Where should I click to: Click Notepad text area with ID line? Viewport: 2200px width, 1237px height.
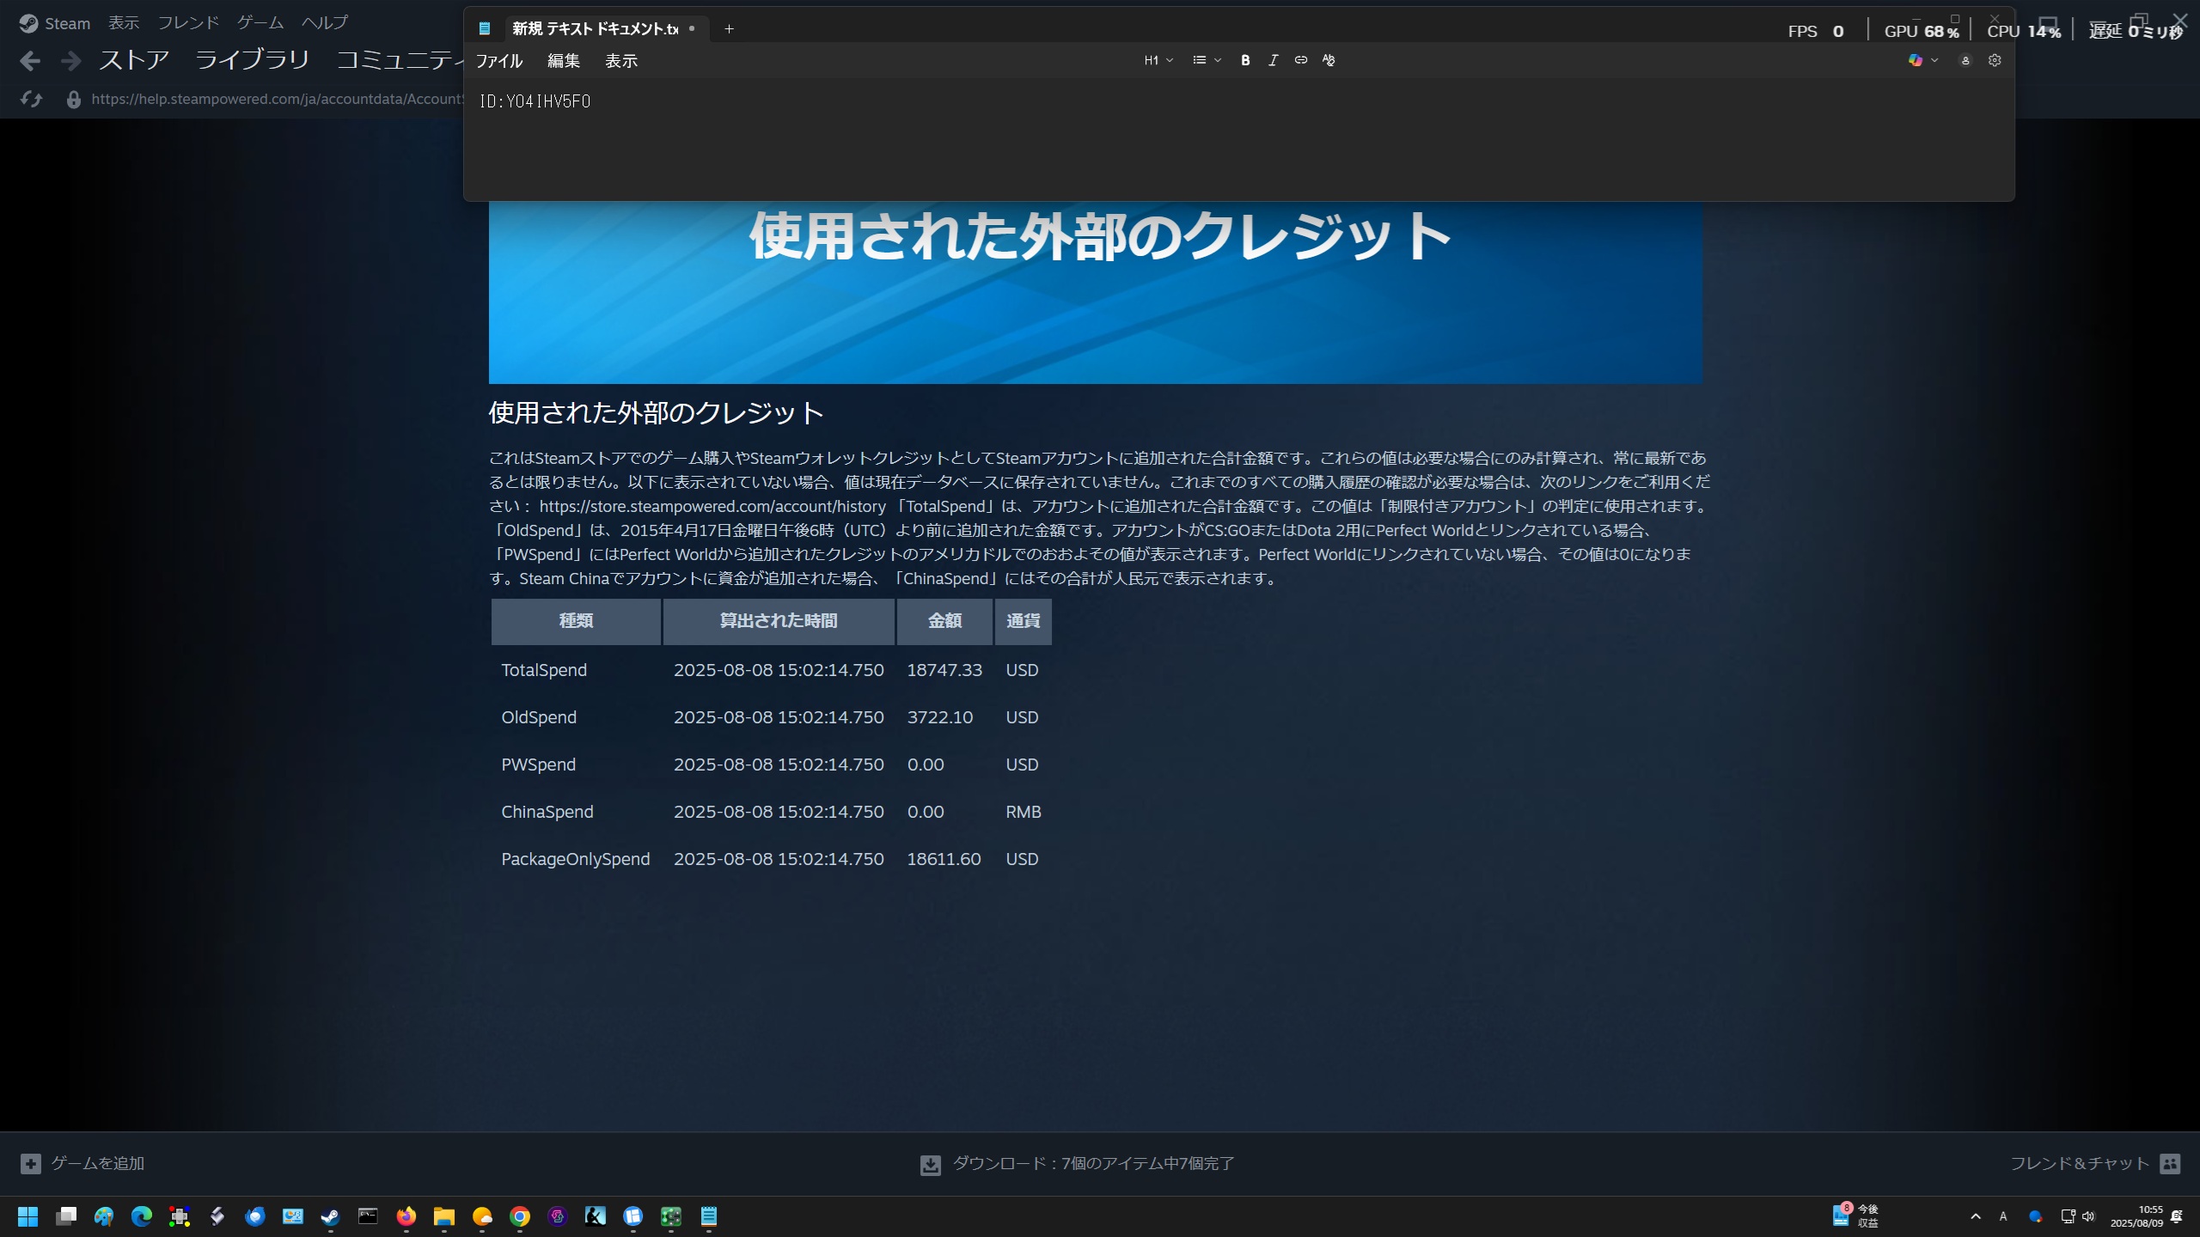[x=1238, y=139]
